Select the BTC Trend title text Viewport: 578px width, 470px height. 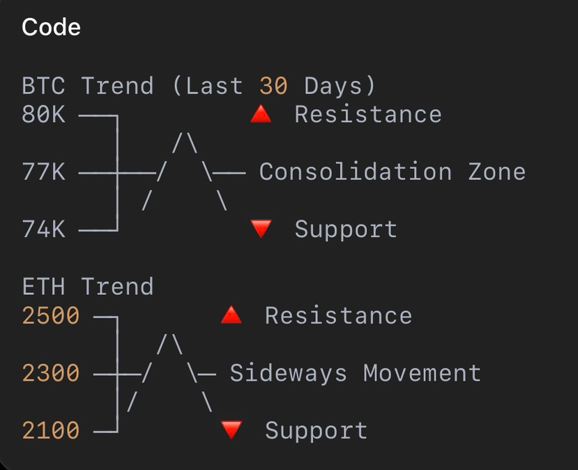(x=199, y=86)
